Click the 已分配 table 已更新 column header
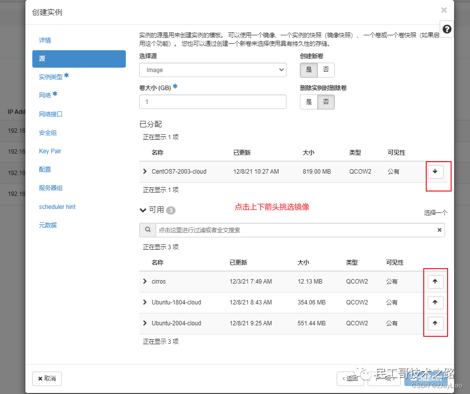470x394 pixels. (242, 153)
